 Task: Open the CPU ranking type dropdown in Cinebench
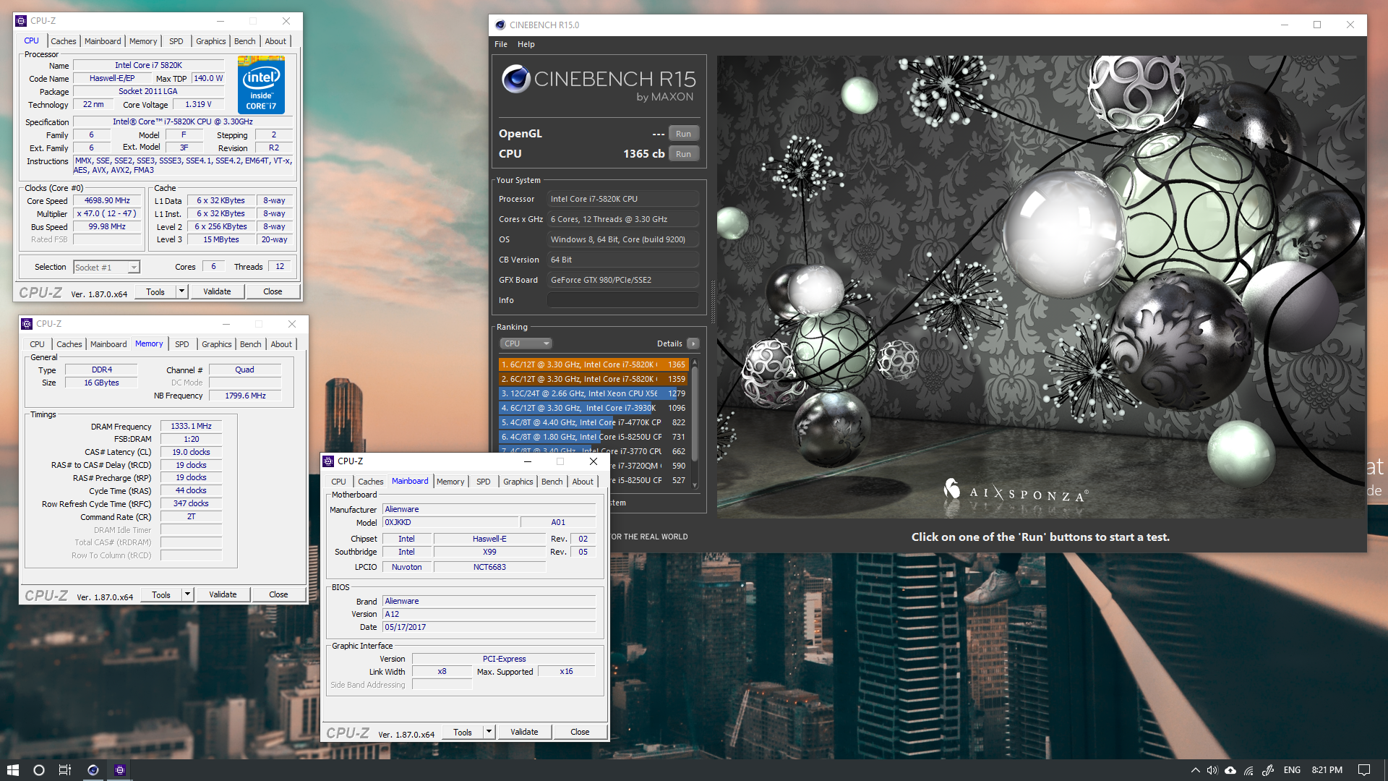pos(526,343)
